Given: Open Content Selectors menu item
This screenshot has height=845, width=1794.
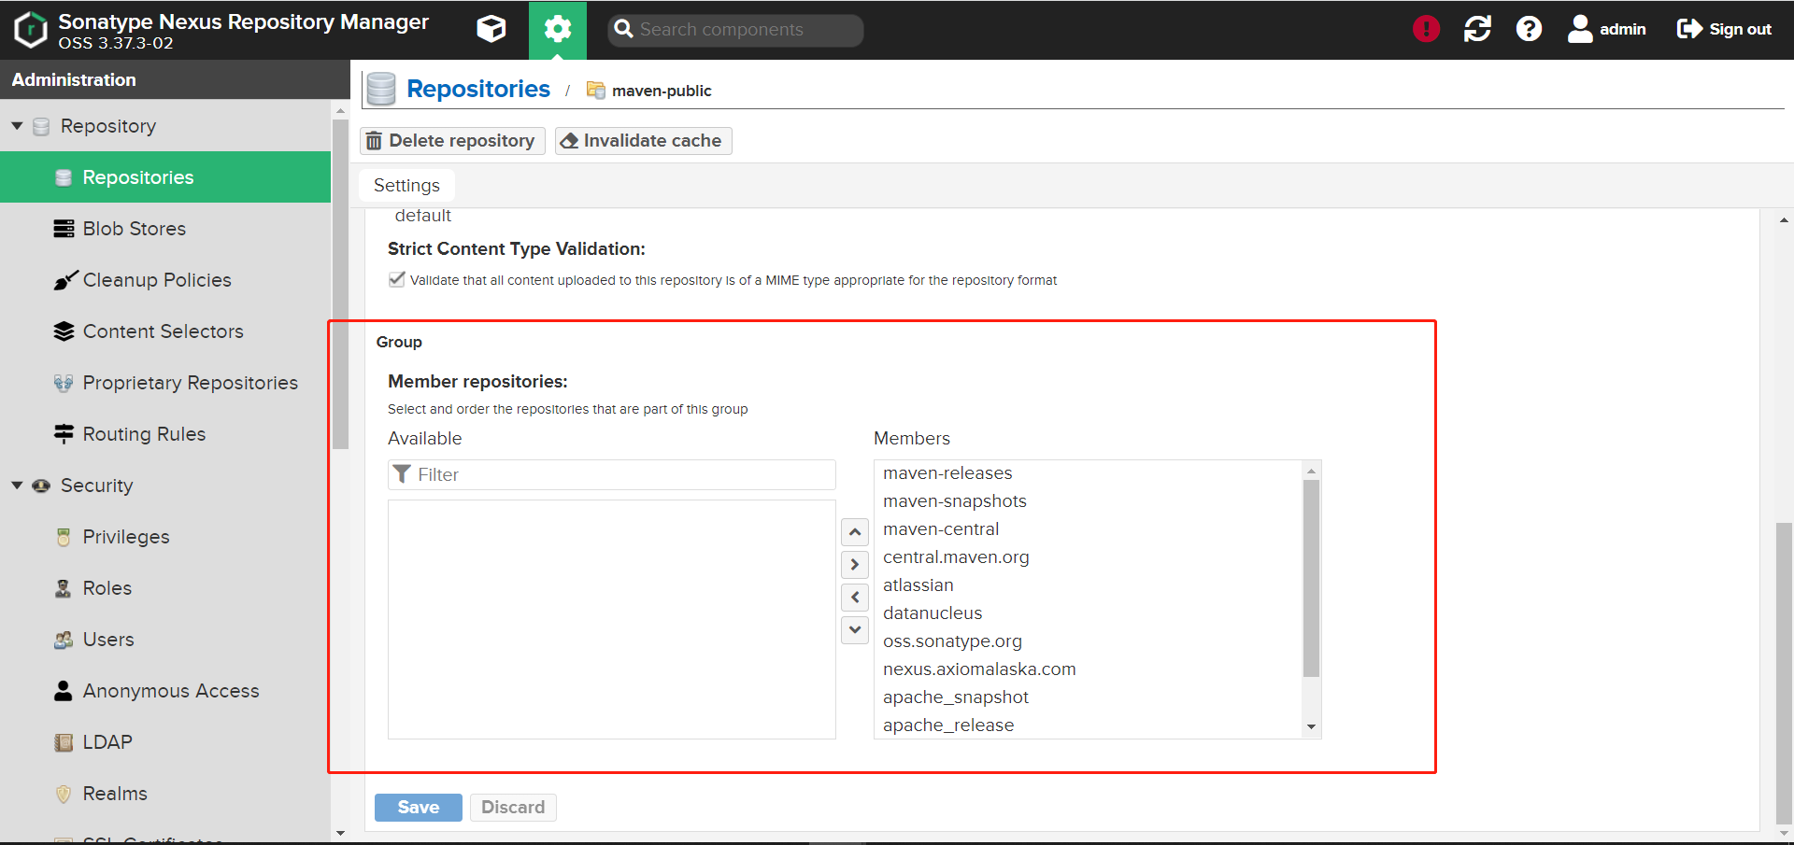Looking at the screenshot, I should [165, 331].
